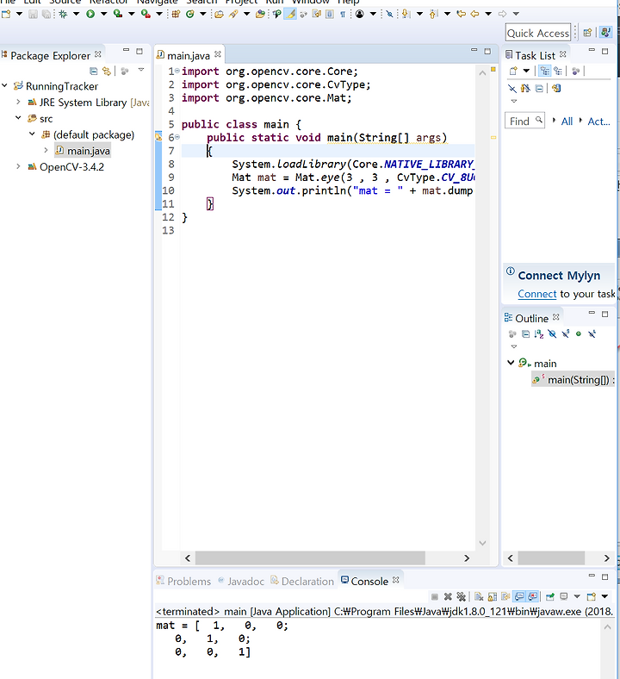Image resolution: width=620 pixels, height=679 pixels.
Task: Click the Coverage launch icon
Action: 118,14
